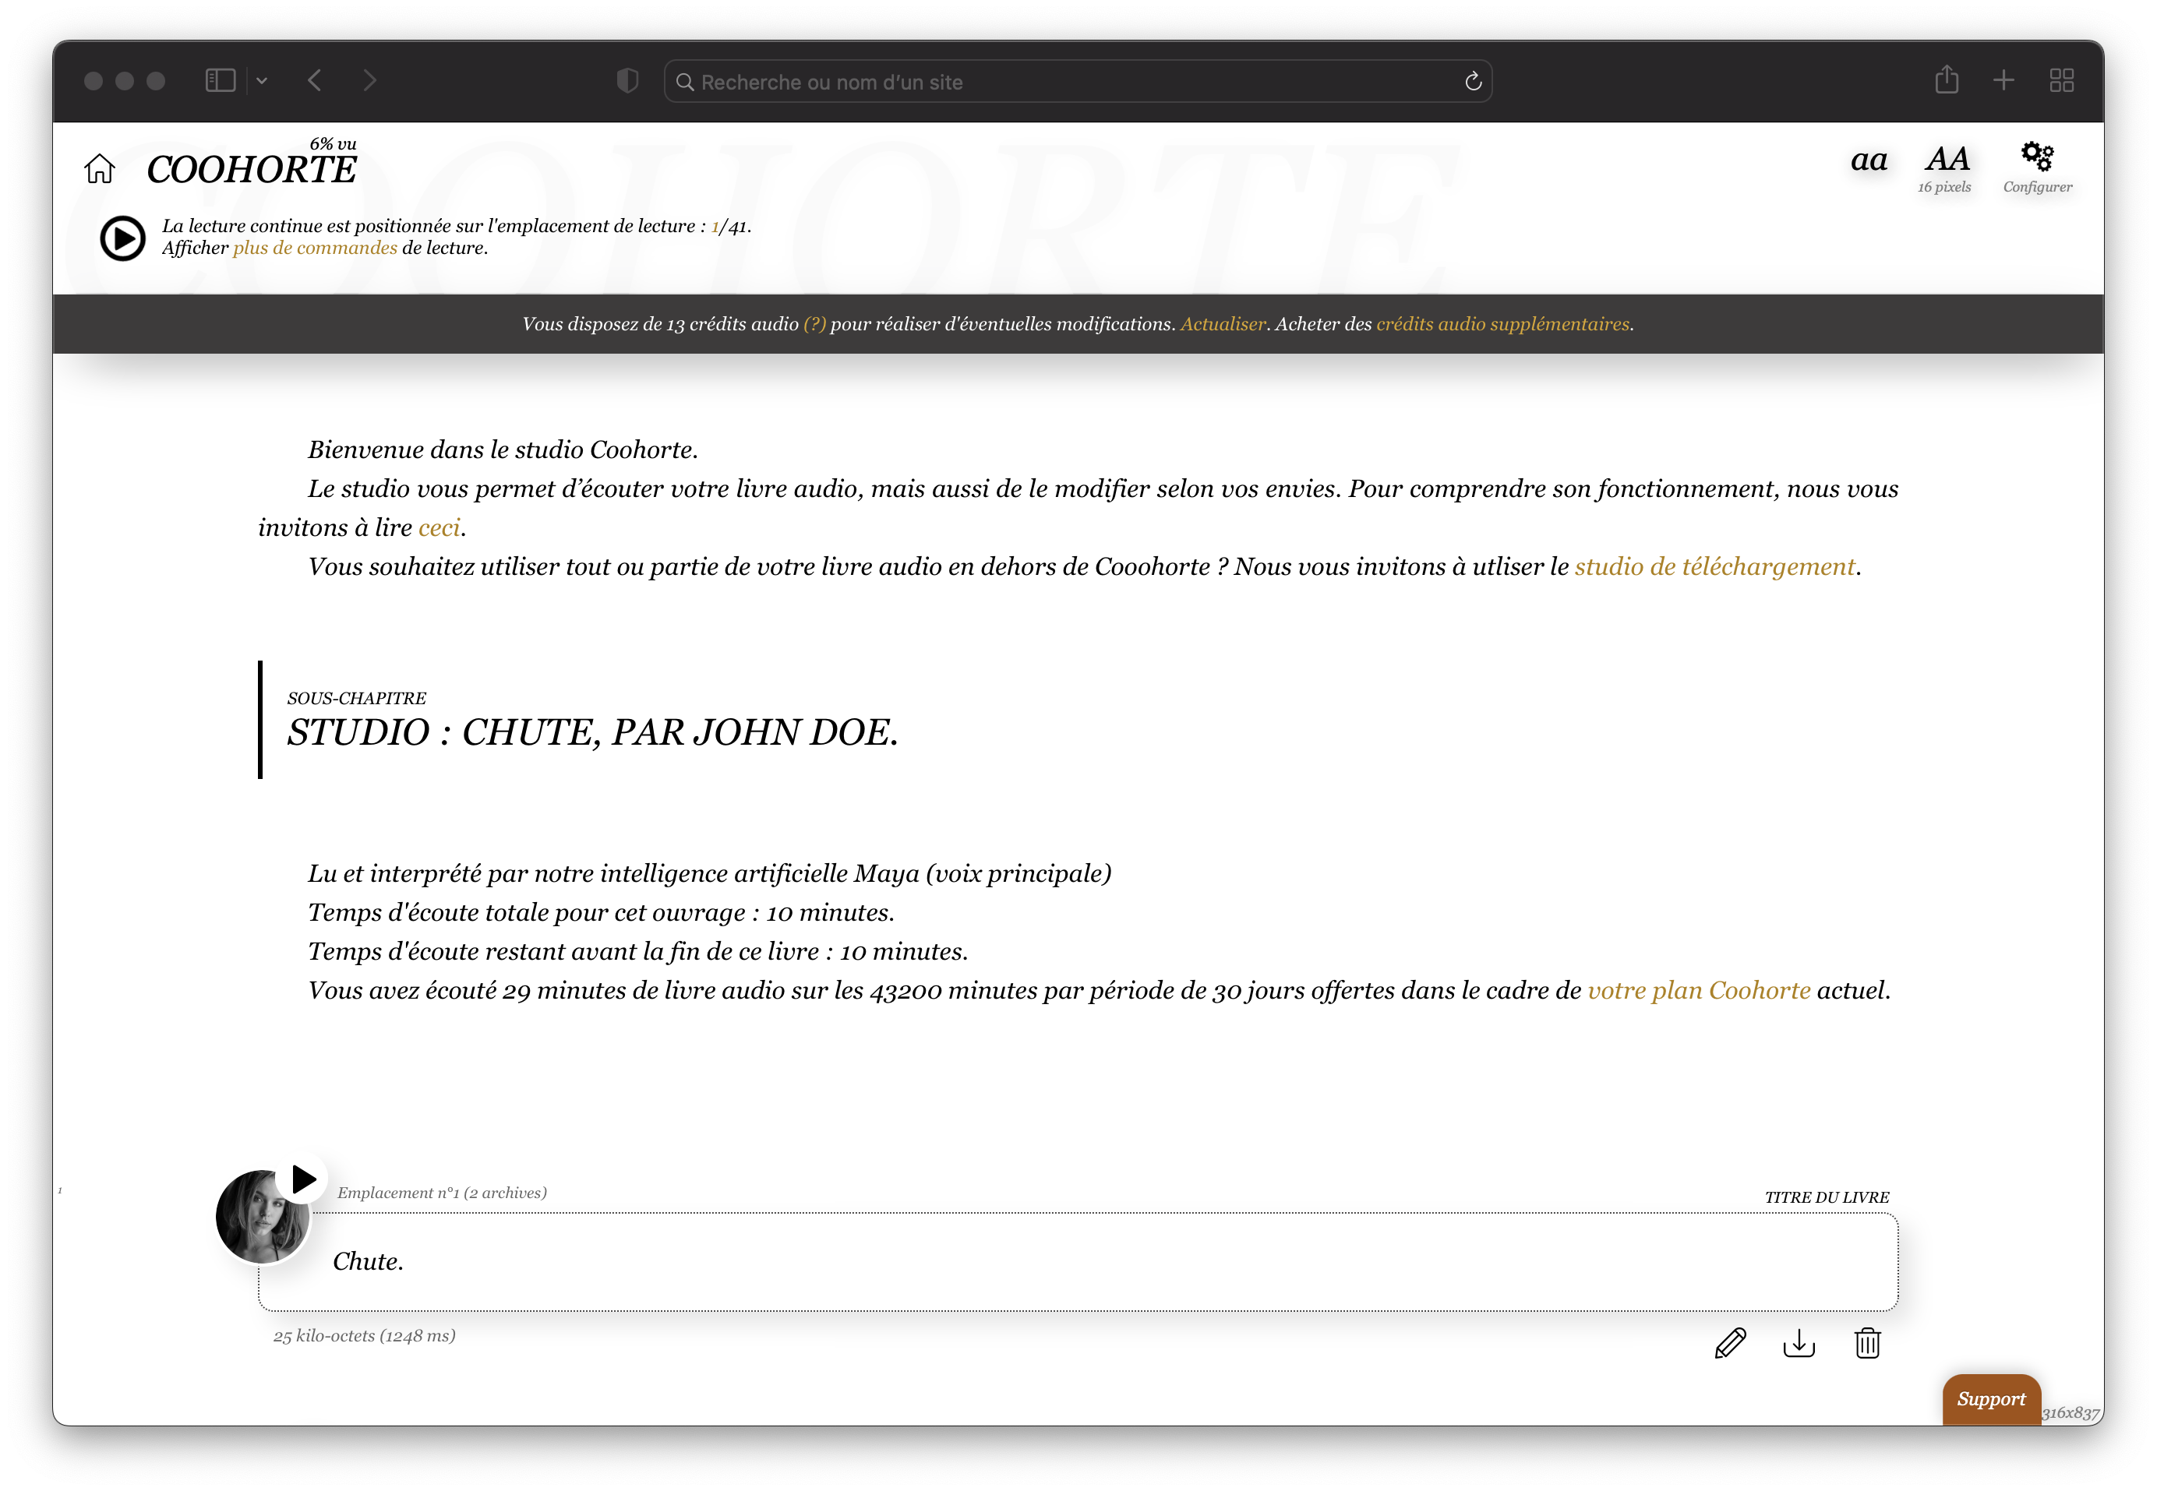The height and width of the screenshot is (1491, 2157).
Task: Open a new Safari tab
Action: click(x=2003, y=81)
